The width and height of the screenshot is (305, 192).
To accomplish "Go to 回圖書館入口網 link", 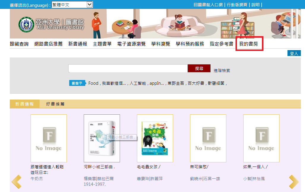I will coord(208,5).
